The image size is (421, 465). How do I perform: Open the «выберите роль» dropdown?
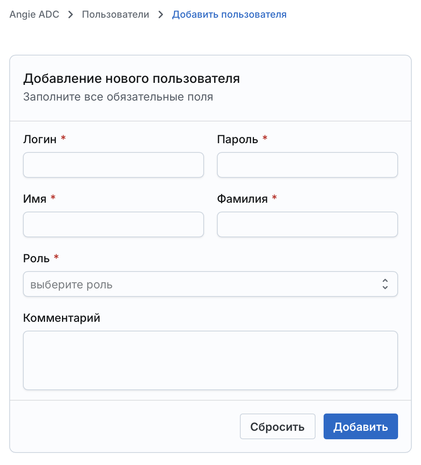(x=201, y=284)
